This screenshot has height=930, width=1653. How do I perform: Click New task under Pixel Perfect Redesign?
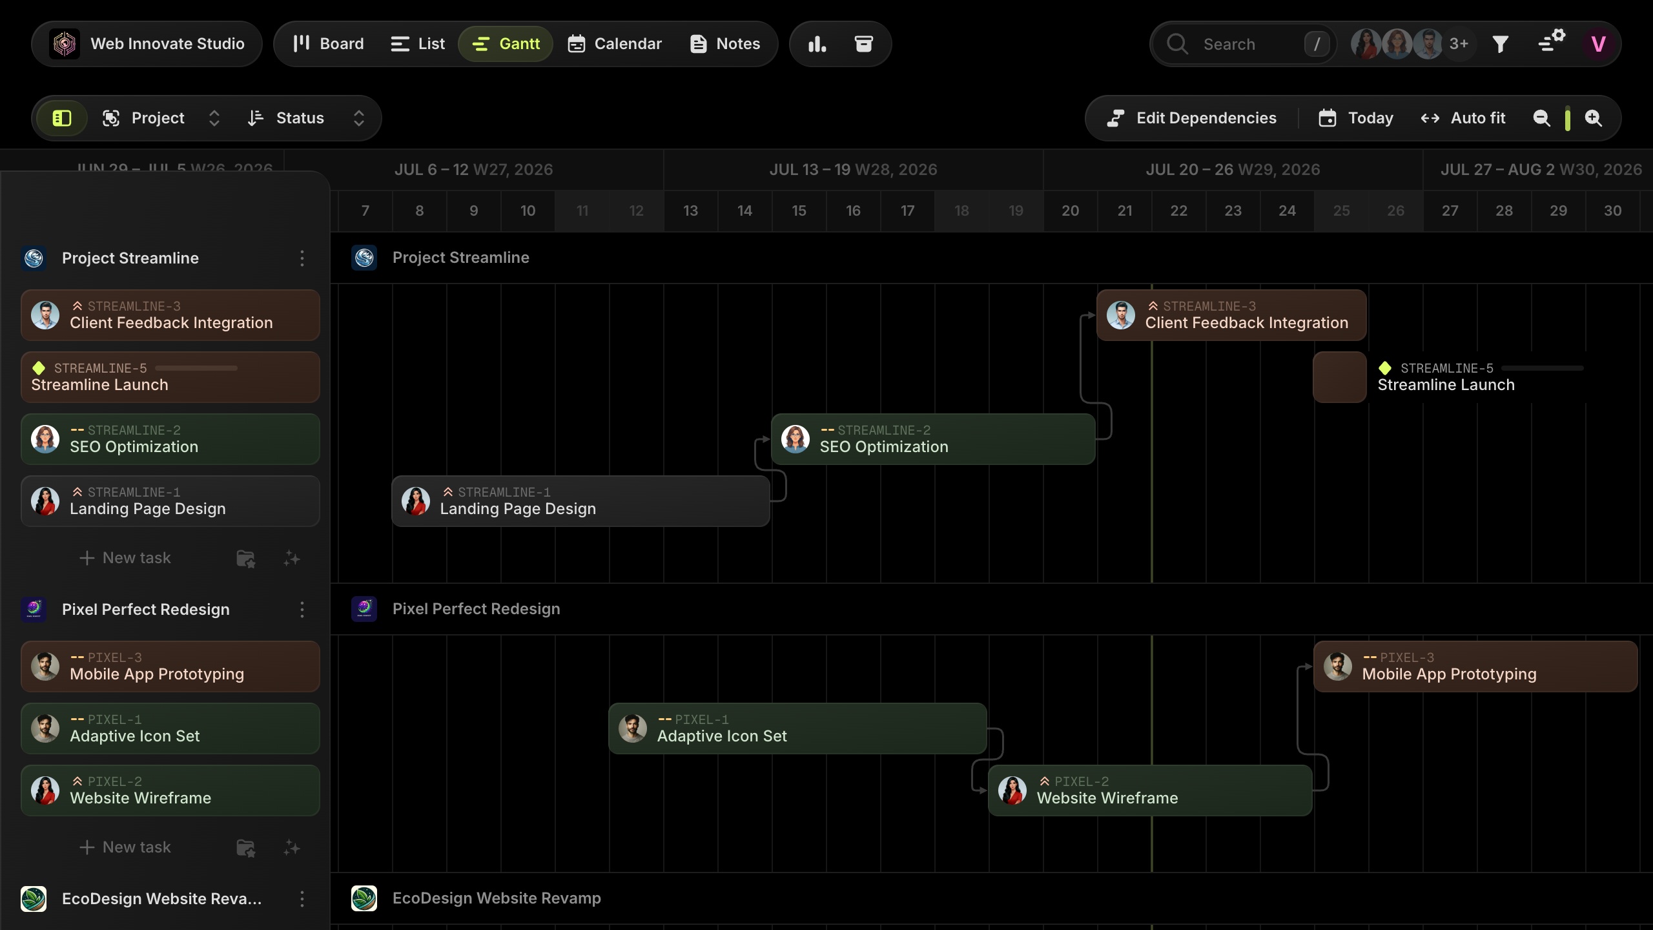click(x=125, y=847)
